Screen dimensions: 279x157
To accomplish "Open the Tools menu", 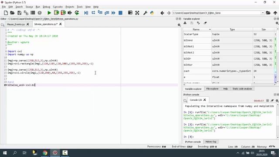I will (79, 7).
